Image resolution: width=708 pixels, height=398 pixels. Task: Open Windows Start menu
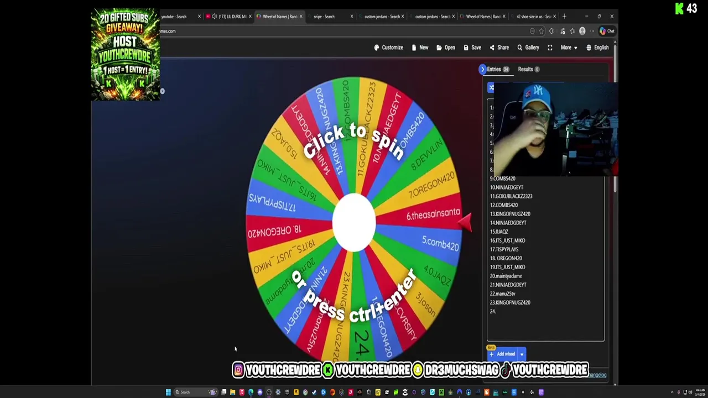(168, 392)
